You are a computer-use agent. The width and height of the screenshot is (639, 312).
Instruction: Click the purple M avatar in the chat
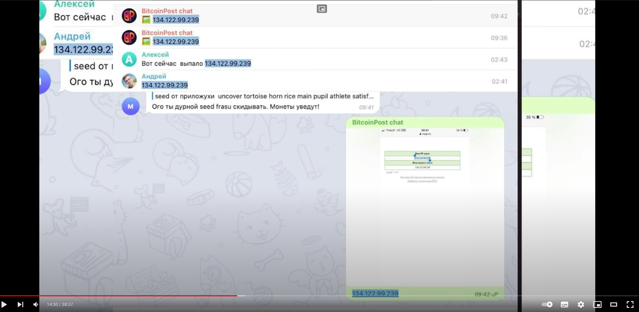(x=131, y=107)
